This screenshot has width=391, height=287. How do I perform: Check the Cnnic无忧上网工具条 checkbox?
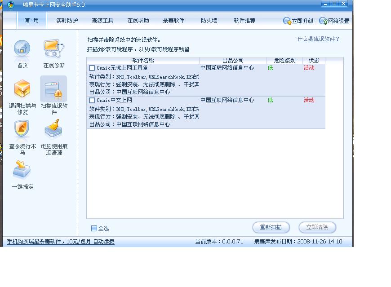[92, 68]
